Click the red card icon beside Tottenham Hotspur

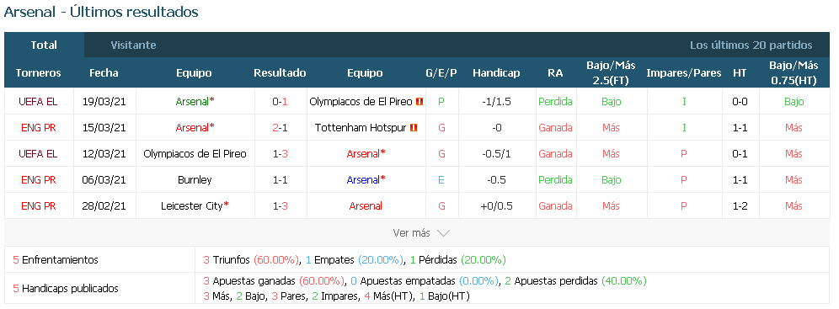pos(413,128)
